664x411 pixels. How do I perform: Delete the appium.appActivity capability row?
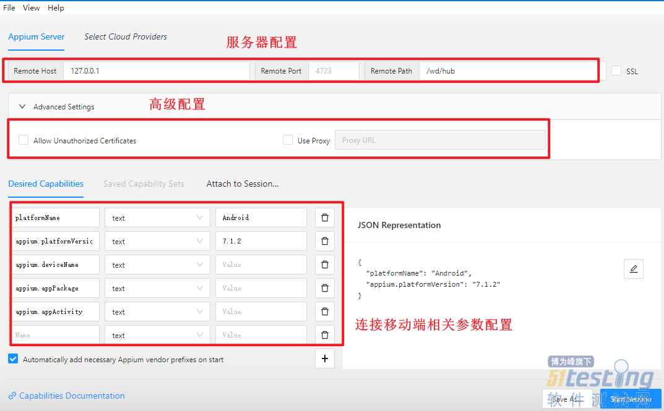(x=324, y=311)
